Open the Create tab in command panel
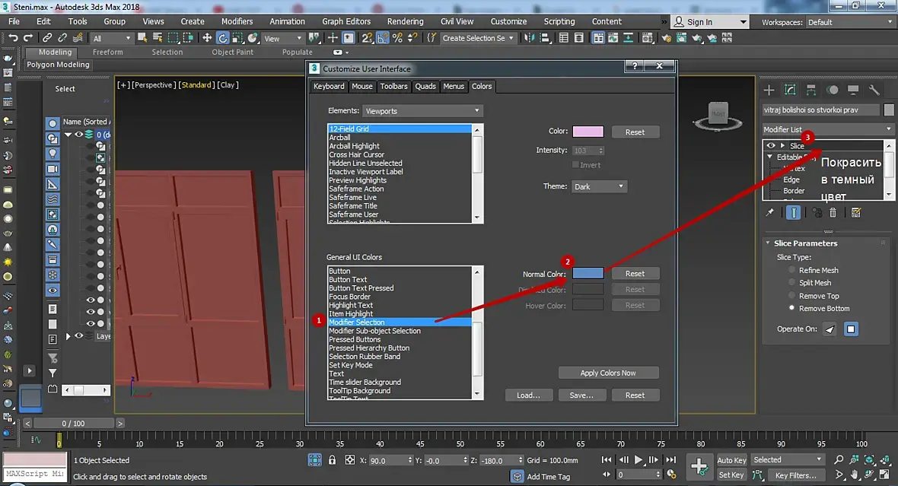Screen dimensions: 898x486 tap(769, 90)
